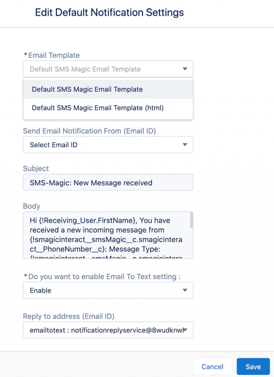This screenshot has height=377, width=274.
Task: Expand the Email Template dropdown chevron
Action: [x=185, y=69]
